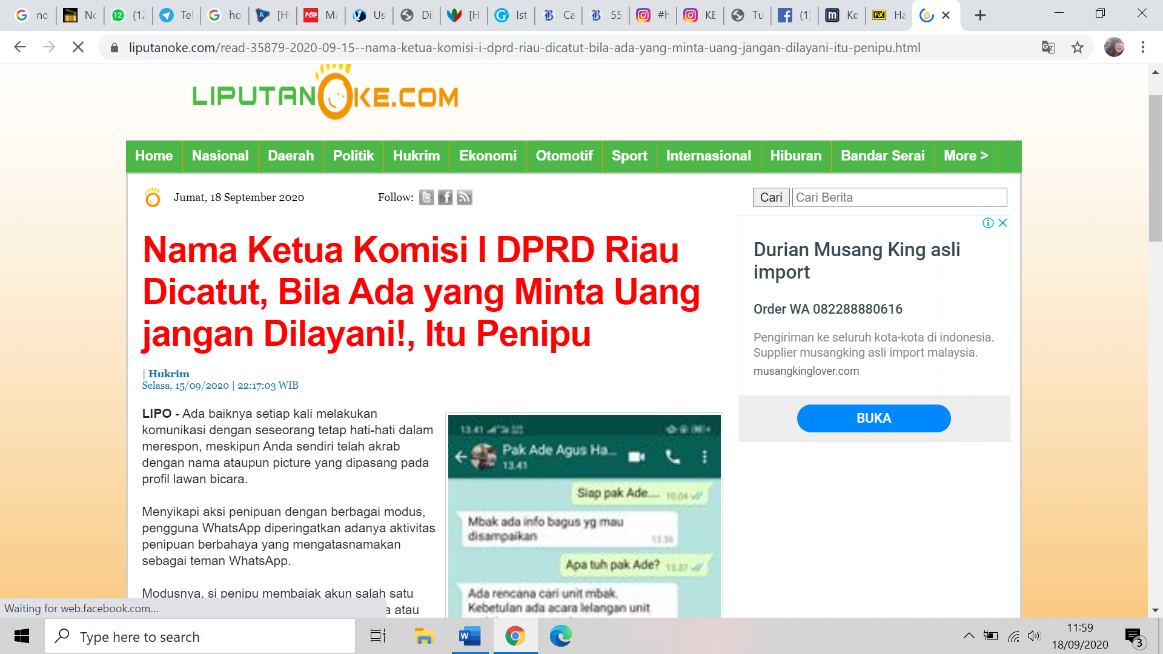Screen dimensions: 1163x654
Task: Open the Hukrim menu item
Action: coord(417,156)
